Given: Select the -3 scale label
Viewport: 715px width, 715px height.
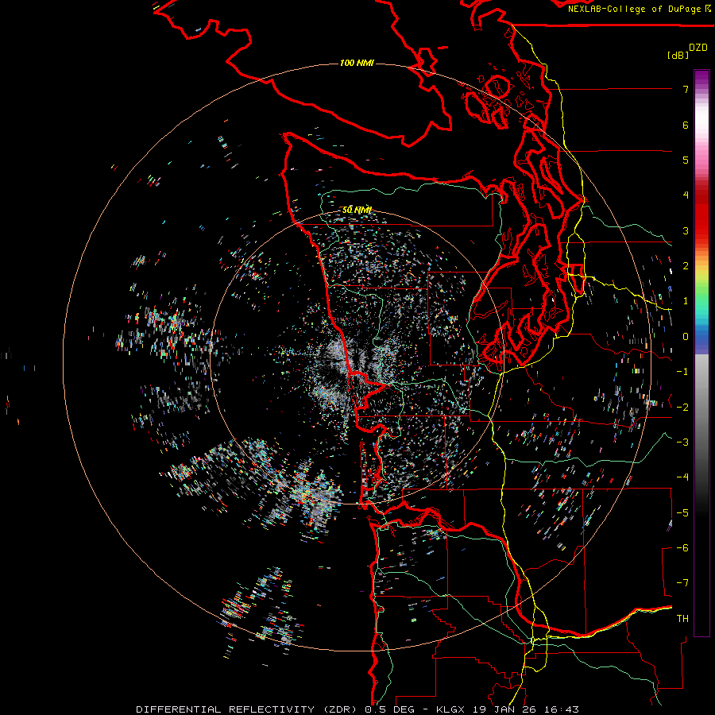Looking at the screenshot, I should pyautogui.click(x=682, y=442).
